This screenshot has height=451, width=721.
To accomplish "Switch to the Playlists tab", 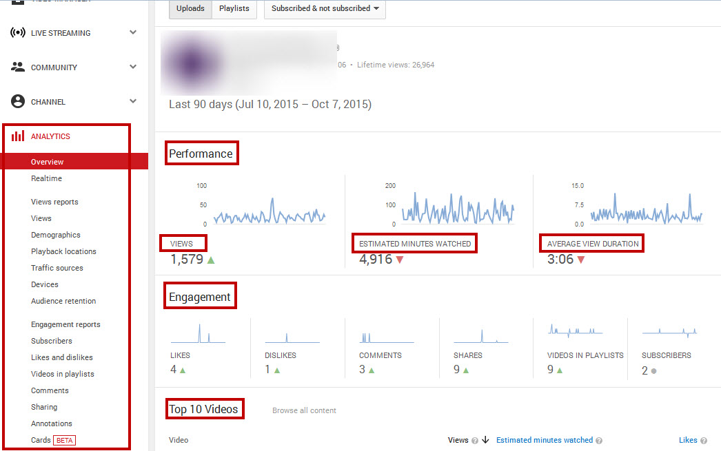I will (234, 9).
